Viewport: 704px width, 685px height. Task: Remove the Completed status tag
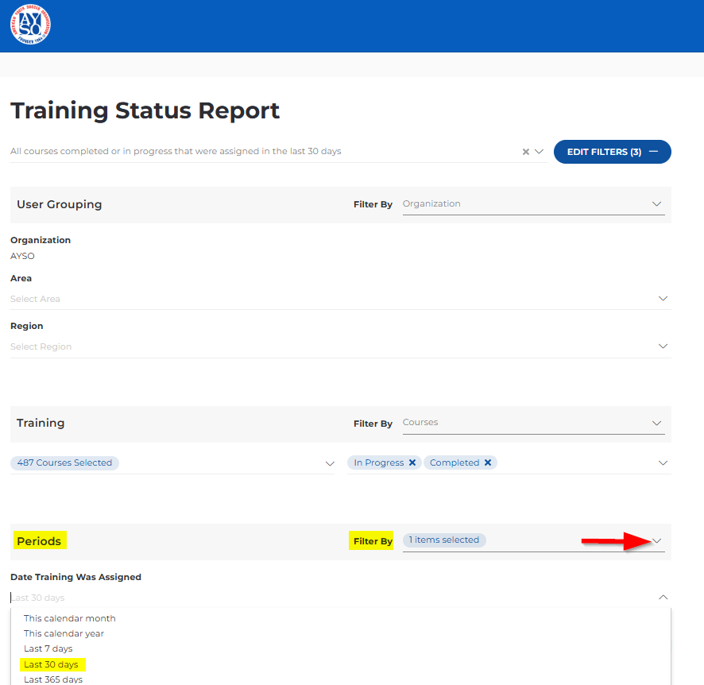pos(488,462)
